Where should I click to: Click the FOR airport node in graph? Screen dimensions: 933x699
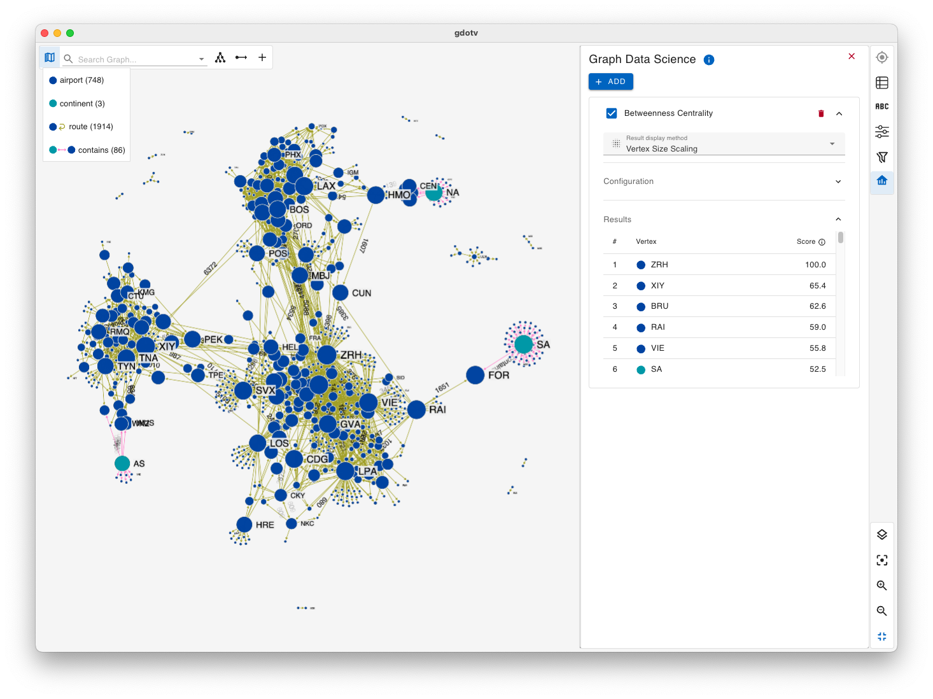[x=475, y=375]
